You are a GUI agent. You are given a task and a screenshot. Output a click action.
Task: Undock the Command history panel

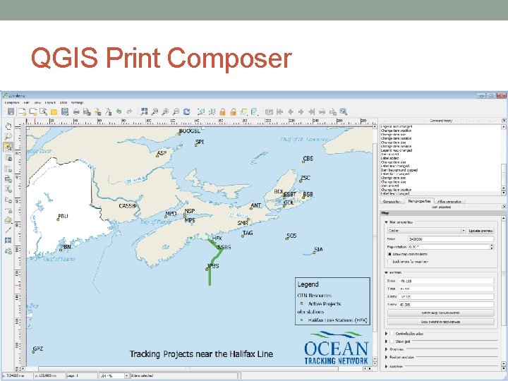[504, 120]
